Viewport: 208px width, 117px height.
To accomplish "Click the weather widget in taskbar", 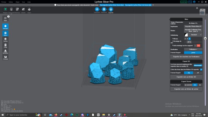I will pyautogui.click(x=179, y=115).
